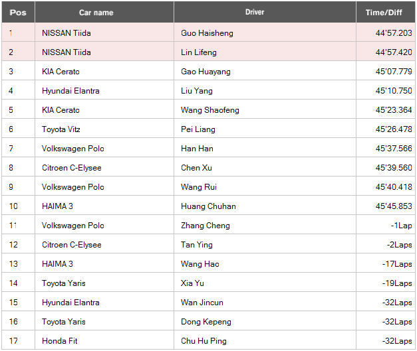Screen dimensions: 417x351
Task: Click the -1Lap result for Zhang Cheng
Action: coord(386,225)
